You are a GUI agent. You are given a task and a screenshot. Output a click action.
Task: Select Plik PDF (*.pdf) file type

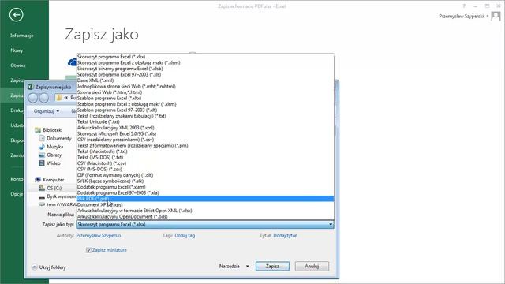(x=205, y=199)
